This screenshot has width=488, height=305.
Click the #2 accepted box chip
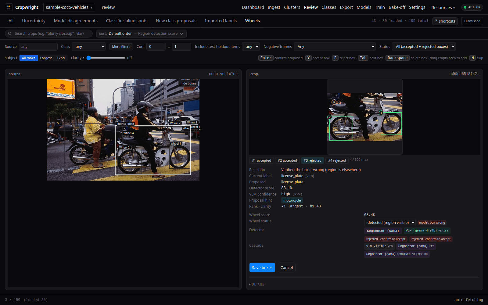[x=287, y=160]
